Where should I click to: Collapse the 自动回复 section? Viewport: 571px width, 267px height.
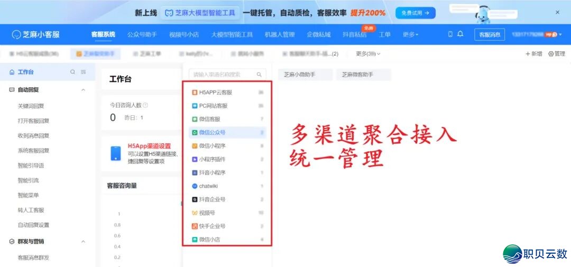[x=83, y=89]
